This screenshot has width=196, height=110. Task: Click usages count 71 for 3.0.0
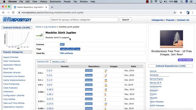[106, 84]
